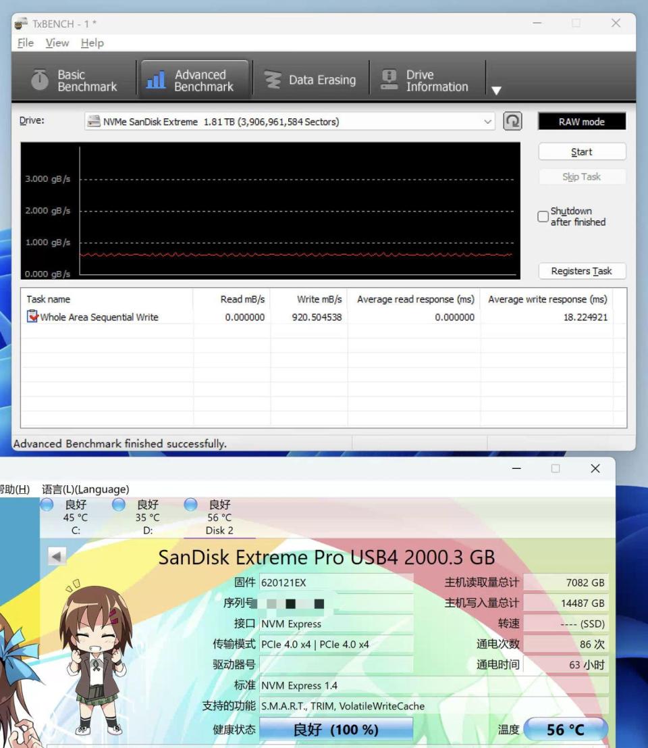Click the host reads 7082 GB value

(566, 582)
